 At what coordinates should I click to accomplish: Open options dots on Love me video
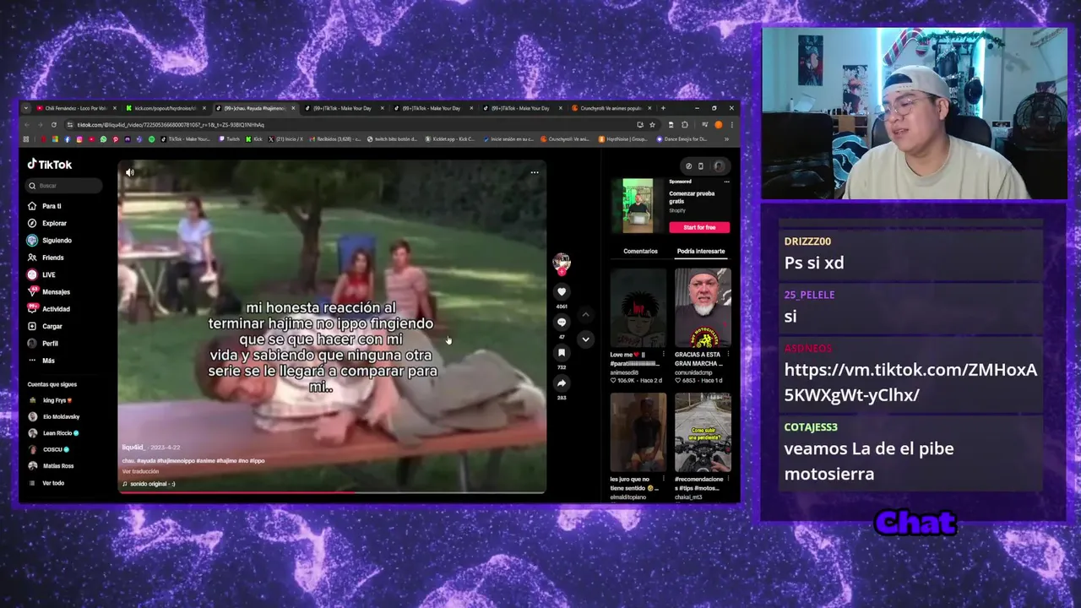click(x=664, y=355)
